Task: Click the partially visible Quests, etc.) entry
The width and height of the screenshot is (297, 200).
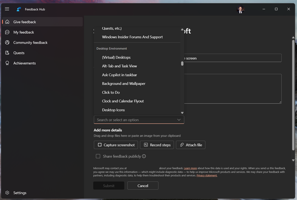Action: [112, 29]
